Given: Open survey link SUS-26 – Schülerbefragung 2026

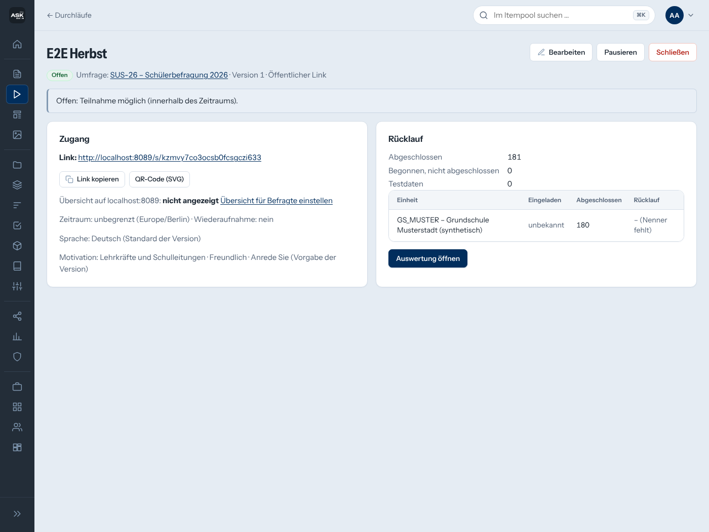Looking at the screenshot, I should (169, 75).
